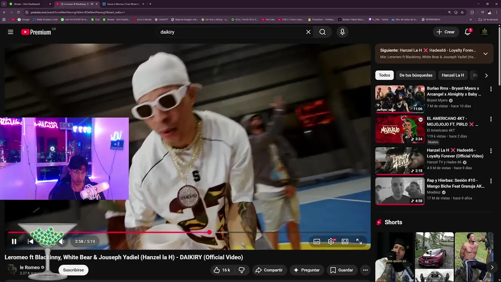
Task: Open Rap y Hierbas Sesión #10 thumbnail
Action: (400, 191)
